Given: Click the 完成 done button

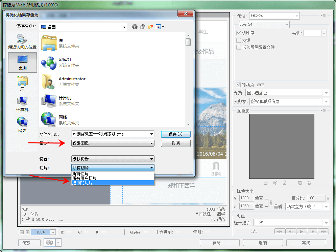Looking at the screenshot, I should (x=306, y=243).
